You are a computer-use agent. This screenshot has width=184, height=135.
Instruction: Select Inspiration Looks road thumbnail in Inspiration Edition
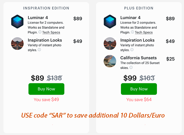pos(17,44)
